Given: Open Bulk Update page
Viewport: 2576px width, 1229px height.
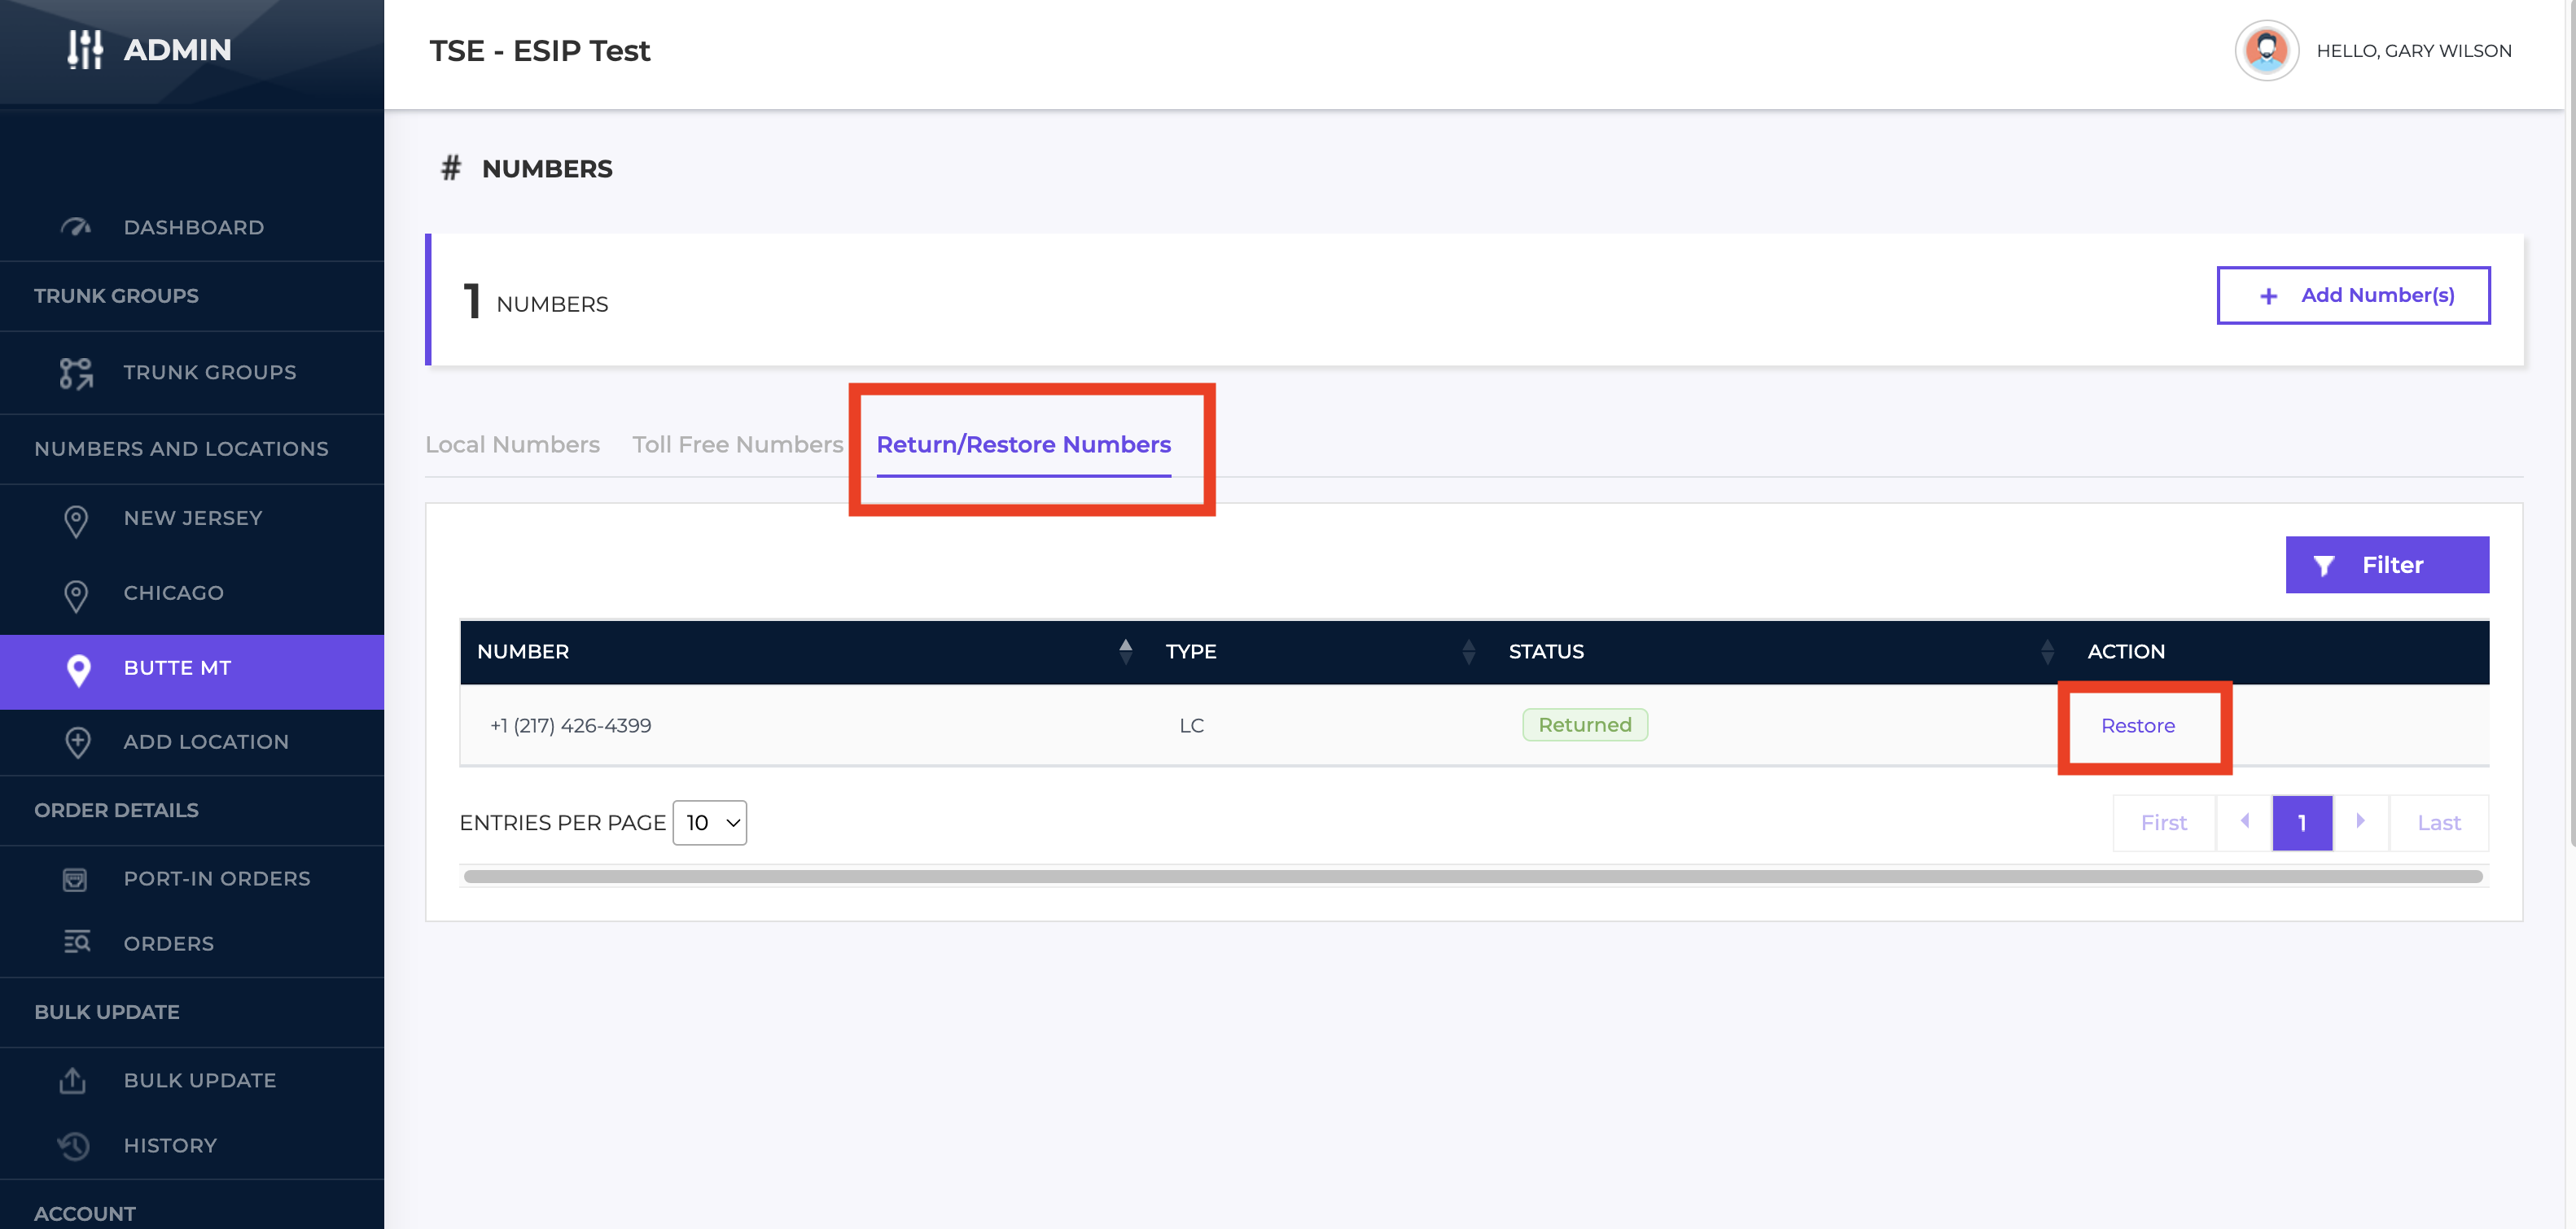Looking at the screenshot, I should click(x=192, y=1080).
